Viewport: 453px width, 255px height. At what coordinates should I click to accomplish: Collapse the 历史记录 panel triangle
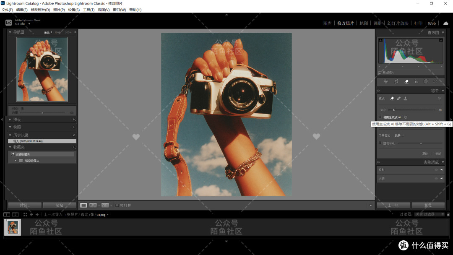[x=10, y=135]
